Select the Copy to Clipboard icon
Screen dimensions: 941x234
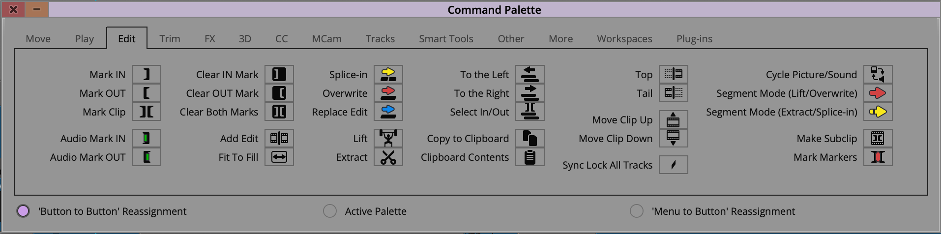tap(530, 138)
